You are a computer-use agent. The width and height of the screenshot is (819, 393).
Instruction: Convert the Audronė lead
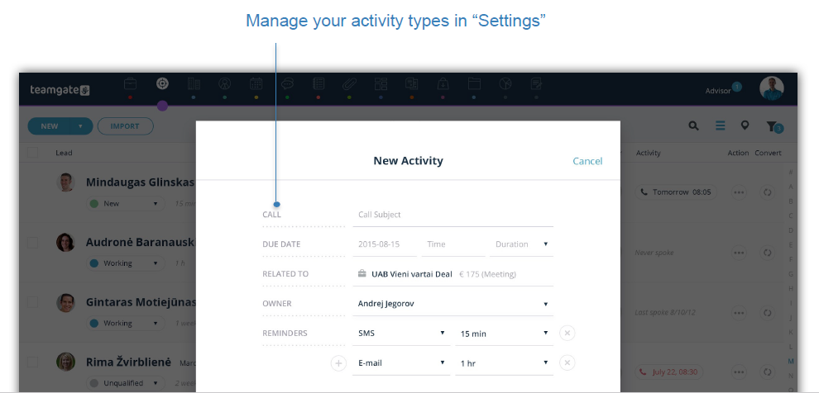coord(767,253)
